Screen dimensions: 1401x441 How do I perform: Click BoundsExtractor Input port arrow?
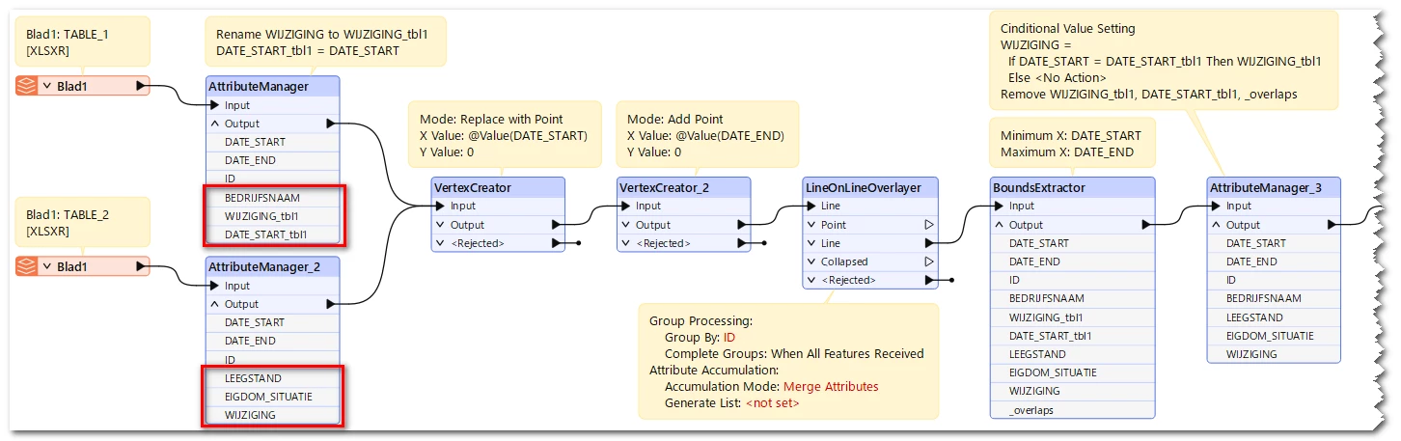tap(1000, 206)
